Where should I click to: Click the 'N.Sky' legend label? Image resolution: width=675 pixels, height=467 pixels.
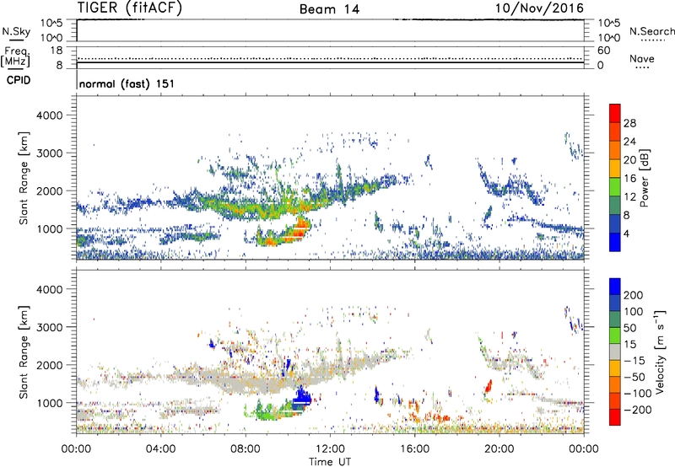[16, 31]
